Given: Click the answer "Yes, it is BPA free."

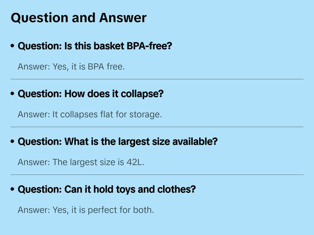Looking at the screenshot, I should [71, 67].
